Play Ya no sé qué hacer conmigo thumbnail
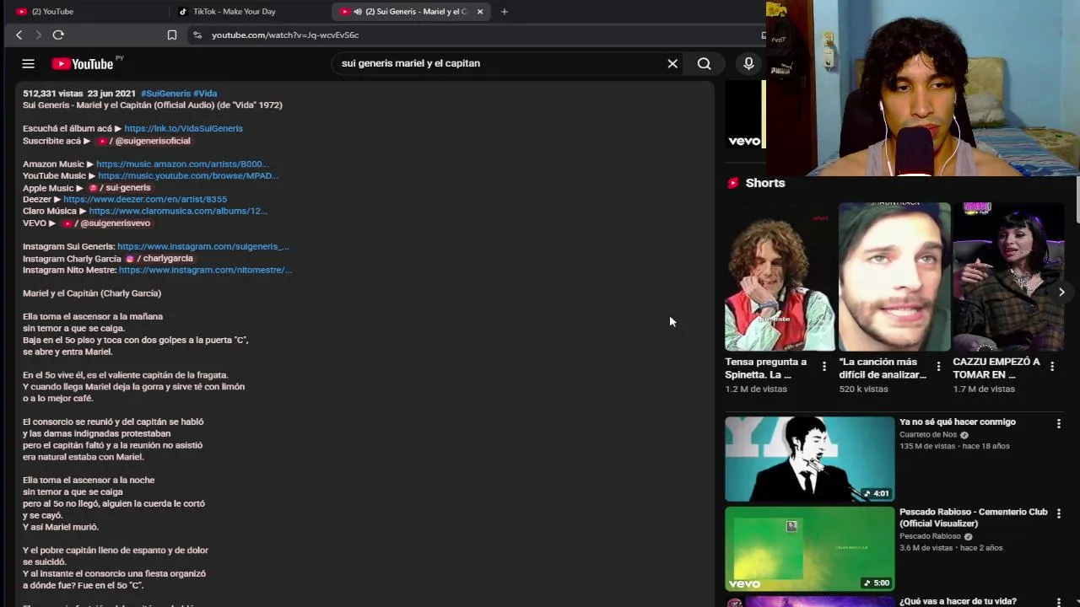The width and height of the screenshot is (1080, 607). click(x=809, y=459)
